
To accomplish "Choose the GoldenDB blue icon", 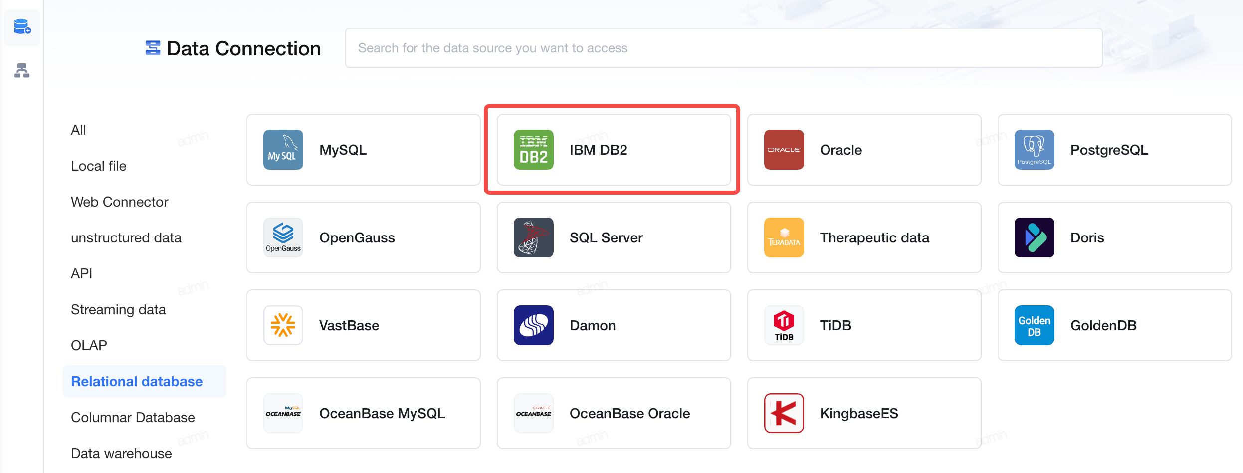I will point(1035,325).
